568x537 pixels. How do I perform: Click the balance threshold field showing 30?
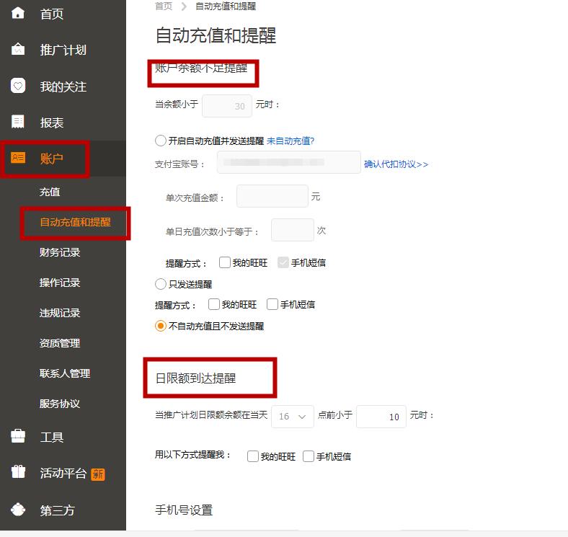[227, 106]
